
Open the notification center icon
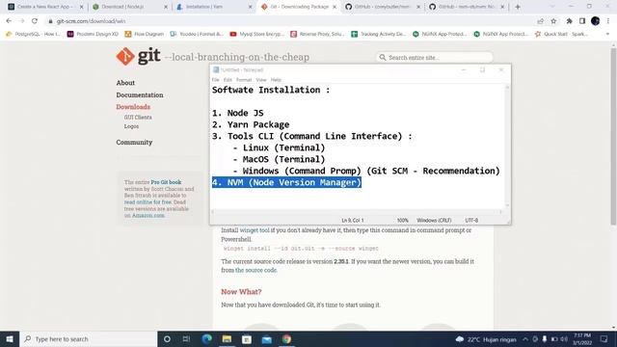(x=604, y=338)
